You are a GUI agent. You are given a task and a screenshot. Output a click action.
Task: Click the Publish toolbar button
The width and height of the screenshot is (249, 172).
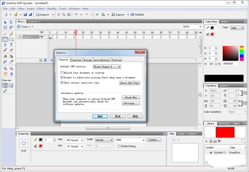point(137,14)
